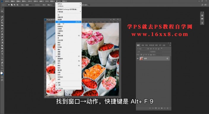Click the search icon in options bar
Image resolution: width=209 pixels, height=114 pixels.
pyautogui.click(x=202, y=5)
